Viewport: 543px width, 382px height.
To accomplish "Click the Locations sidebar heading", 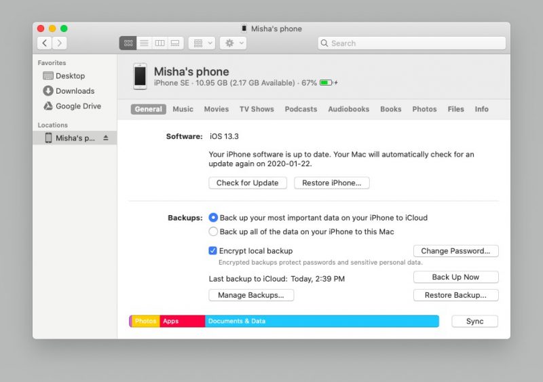I will (53, 125).
